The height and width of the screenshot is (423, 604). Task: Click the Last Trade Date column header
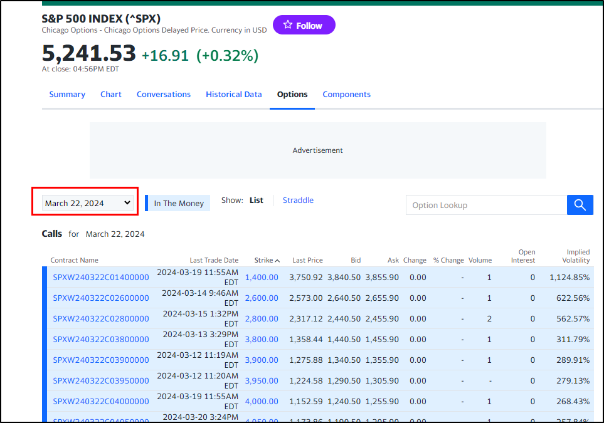214,260
